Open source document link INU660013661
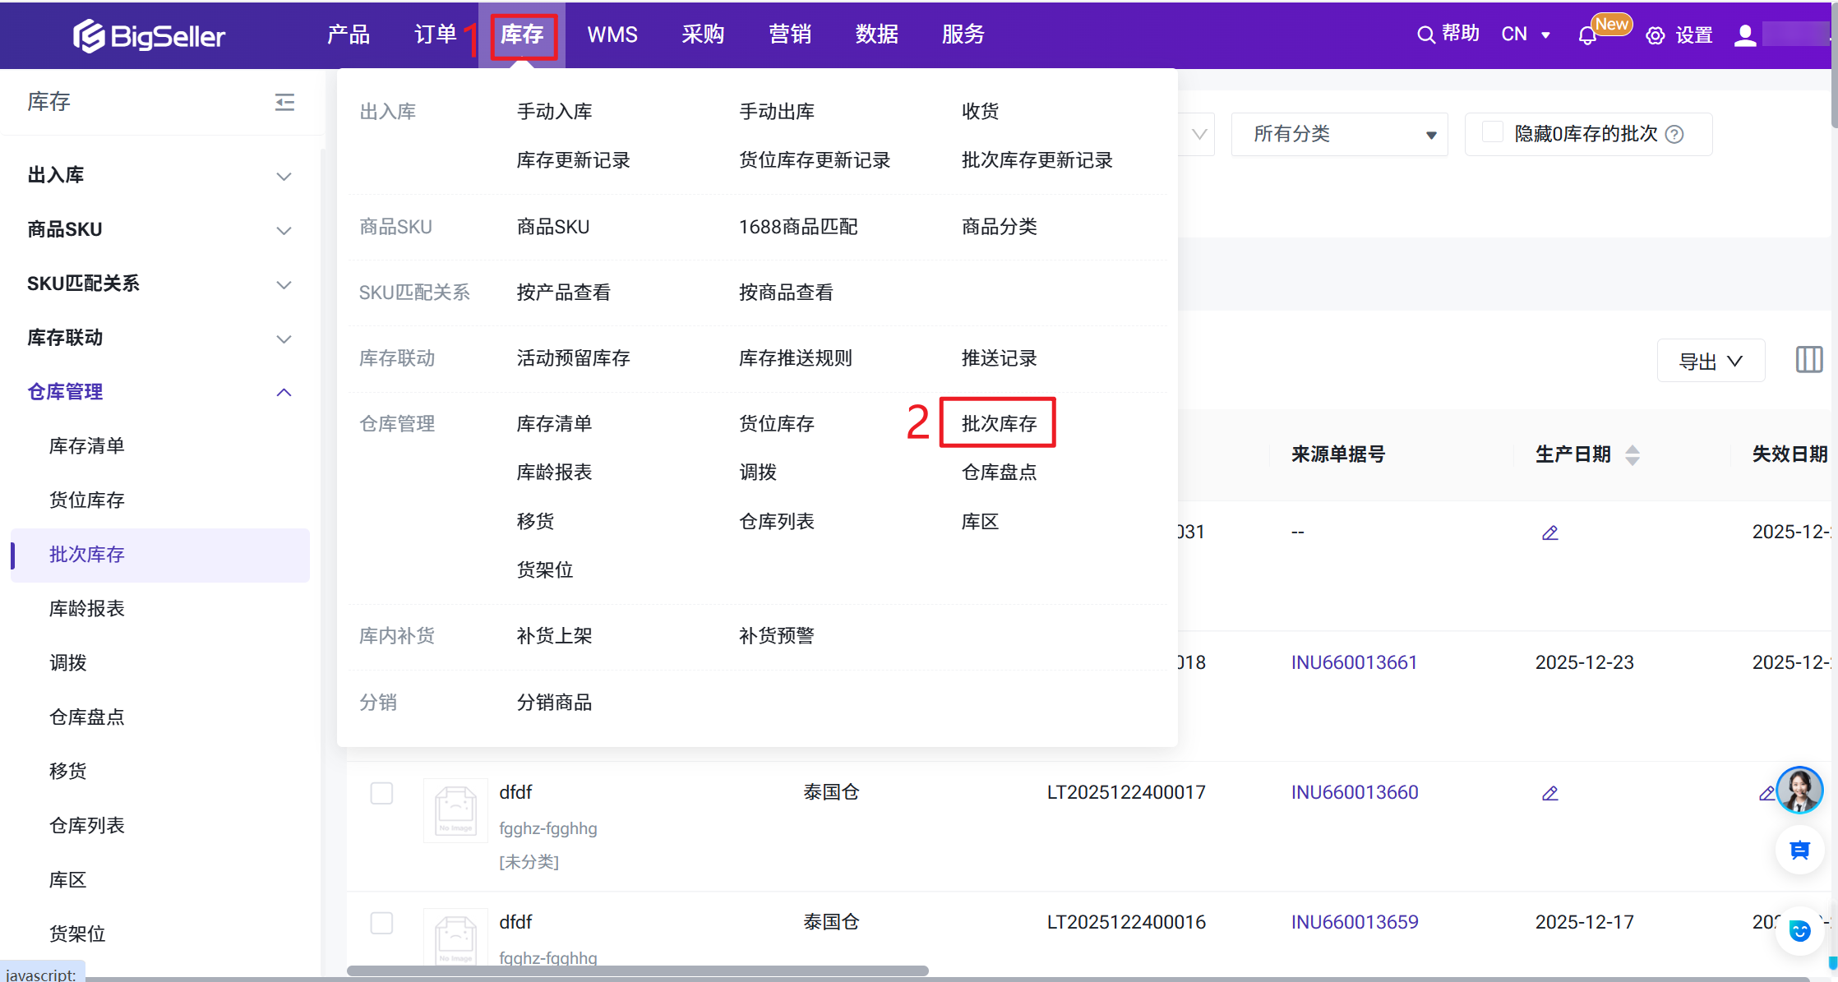 tap(1354, 662)
